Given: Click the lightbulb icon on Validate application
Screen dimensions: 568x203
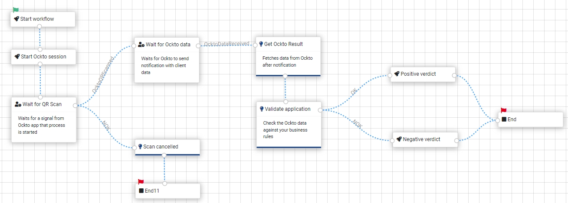Looking at the screenshot, I should (x=262, y=109).
